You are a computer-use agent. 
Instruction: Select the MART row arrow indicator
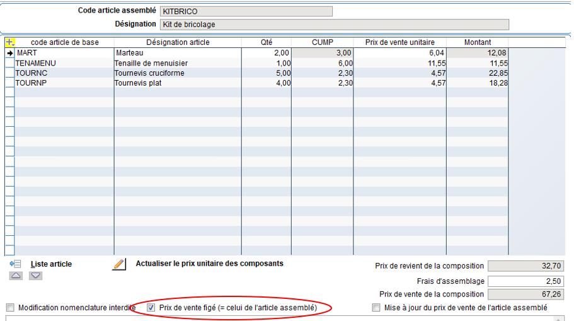click(10, 53)
